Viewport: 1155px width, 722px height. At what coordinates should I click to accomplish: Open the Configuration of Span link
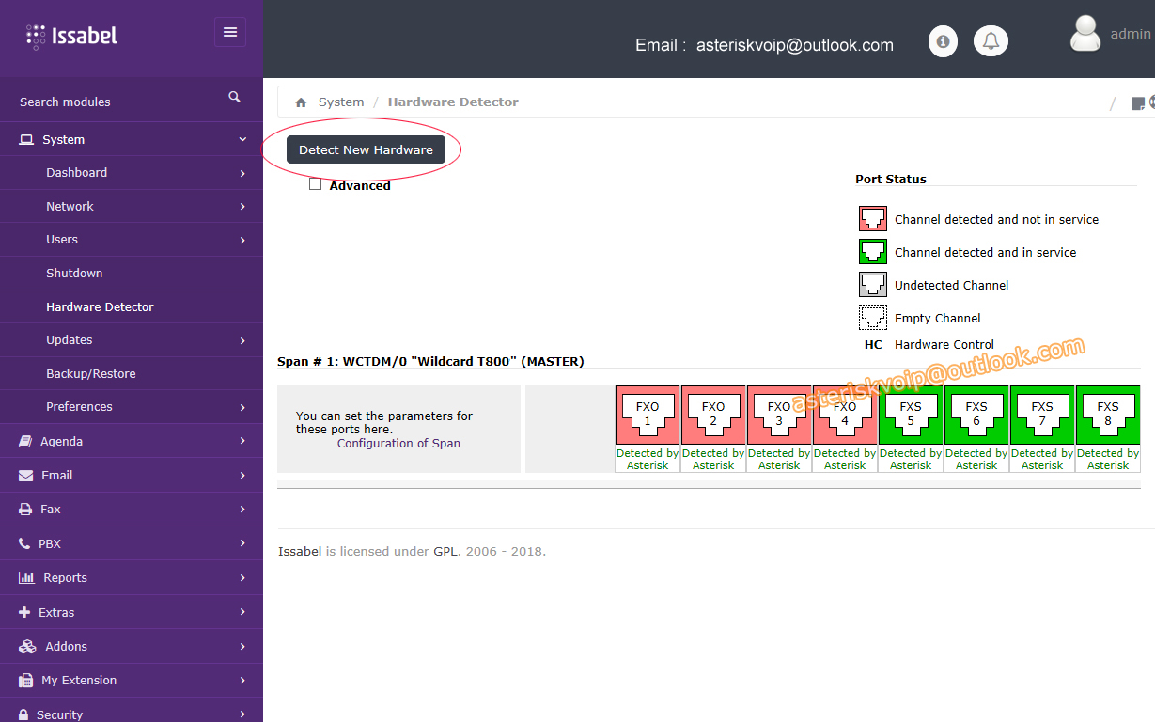click(398, 443)
